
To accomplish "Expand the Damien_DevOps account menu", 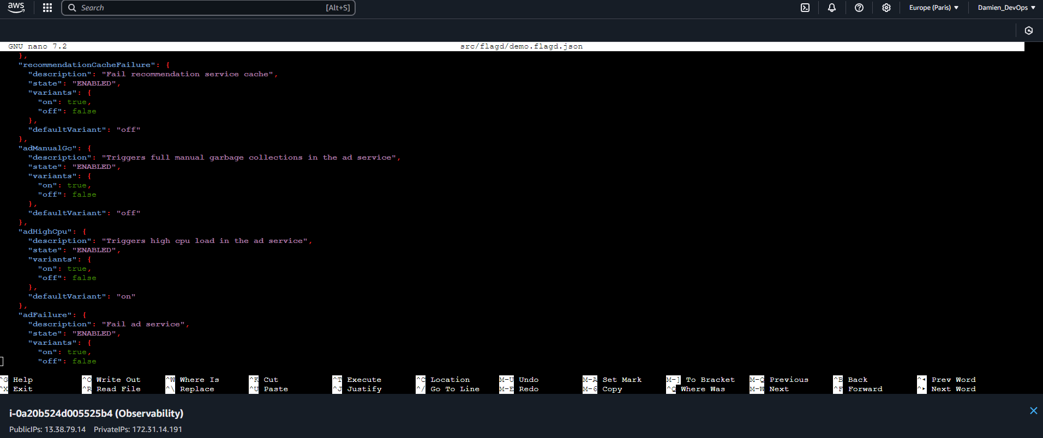I will 1006,8.
